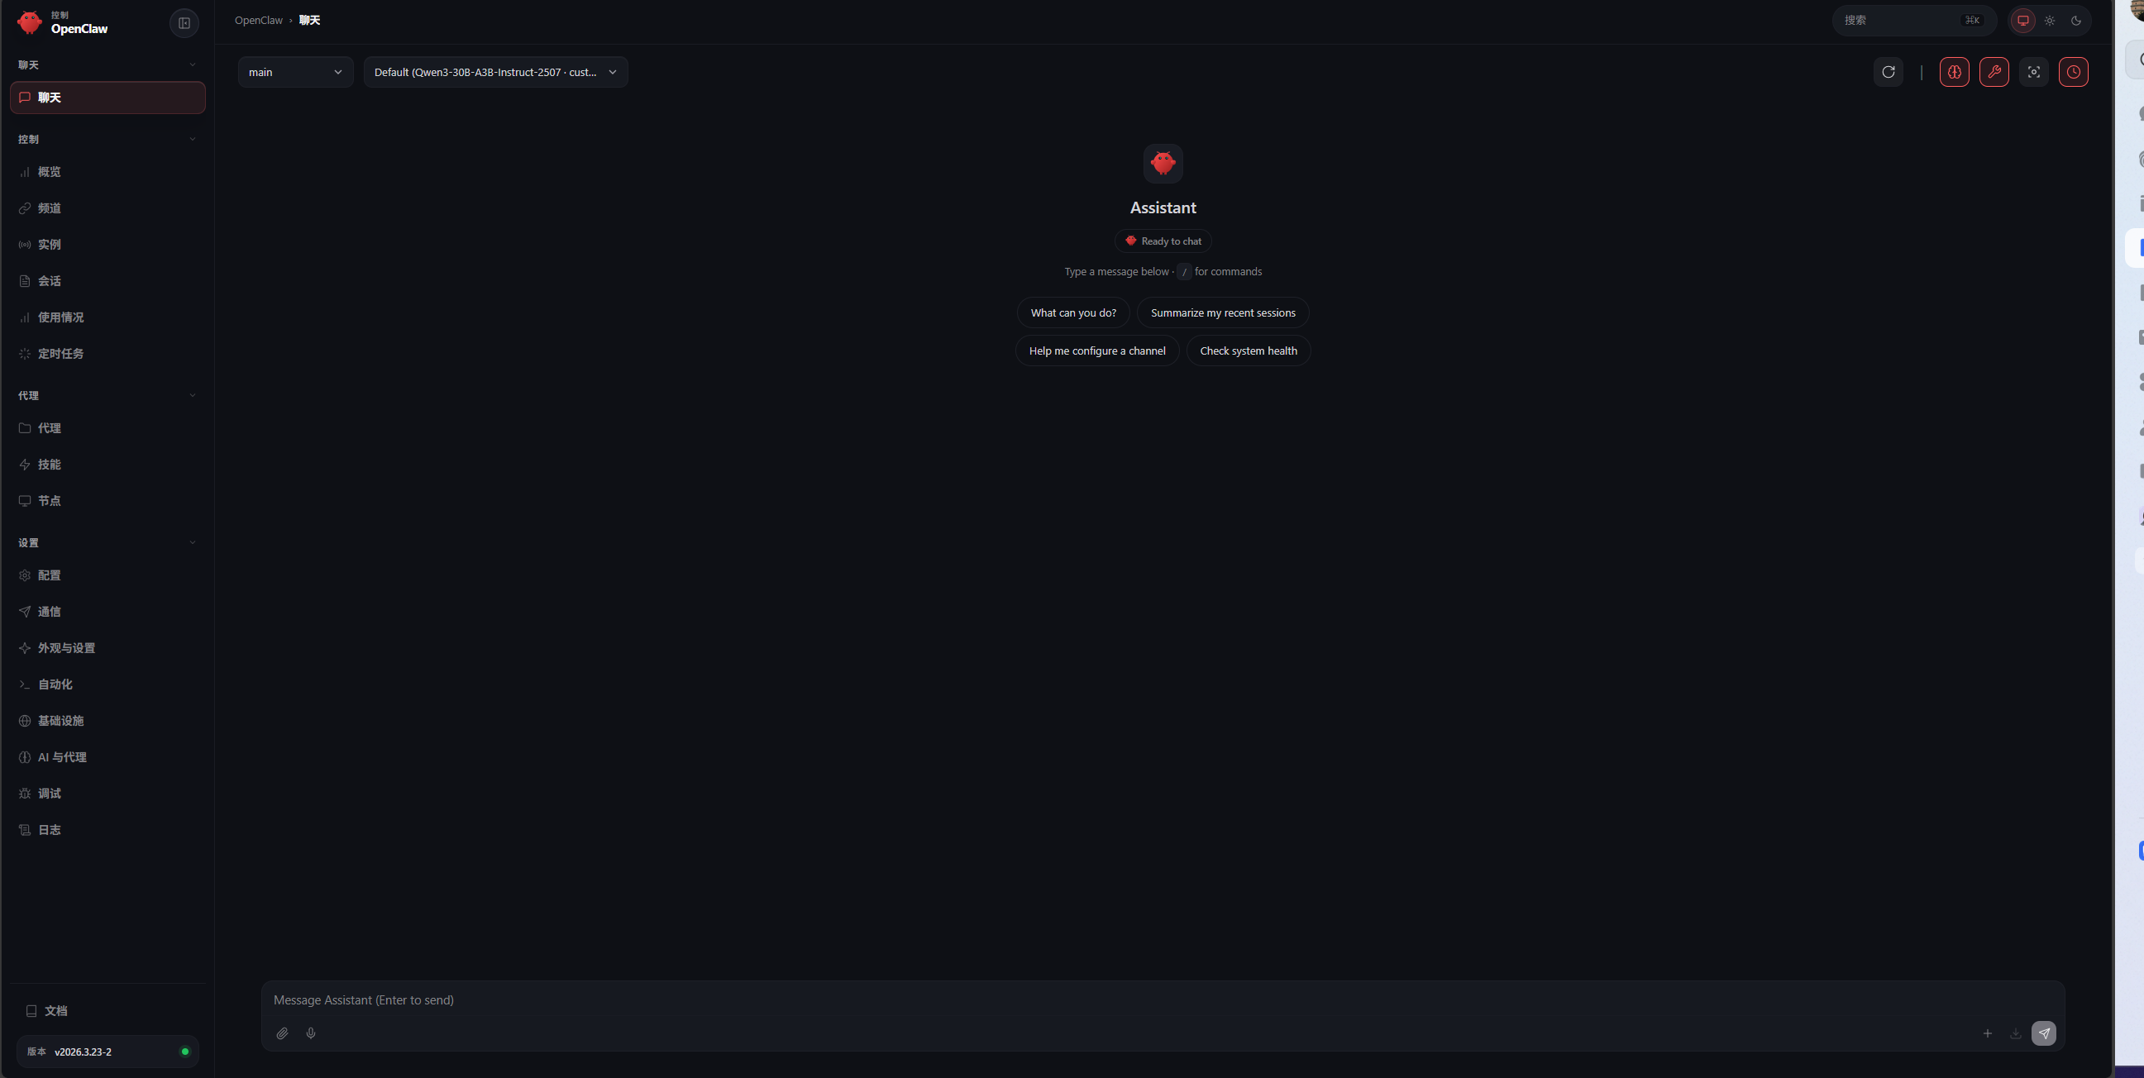Screen dimensions: 2144x1078
Task: Click the microphone voice input icon
Action: coord(310,1033)
